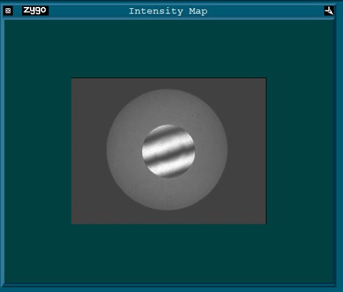Click teal background left of intensity image
The width and height of the screenshot is (343, 292).
[38, 151]
